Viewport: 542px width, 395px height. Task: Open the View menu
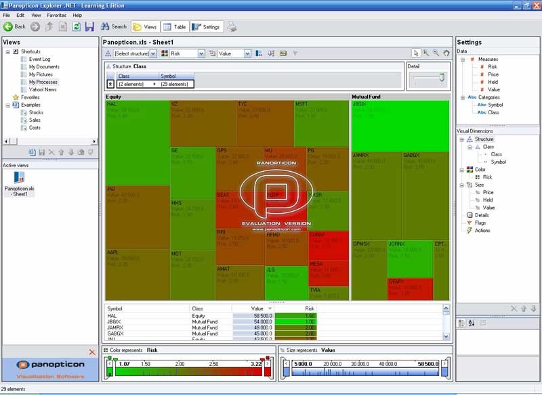36,15
